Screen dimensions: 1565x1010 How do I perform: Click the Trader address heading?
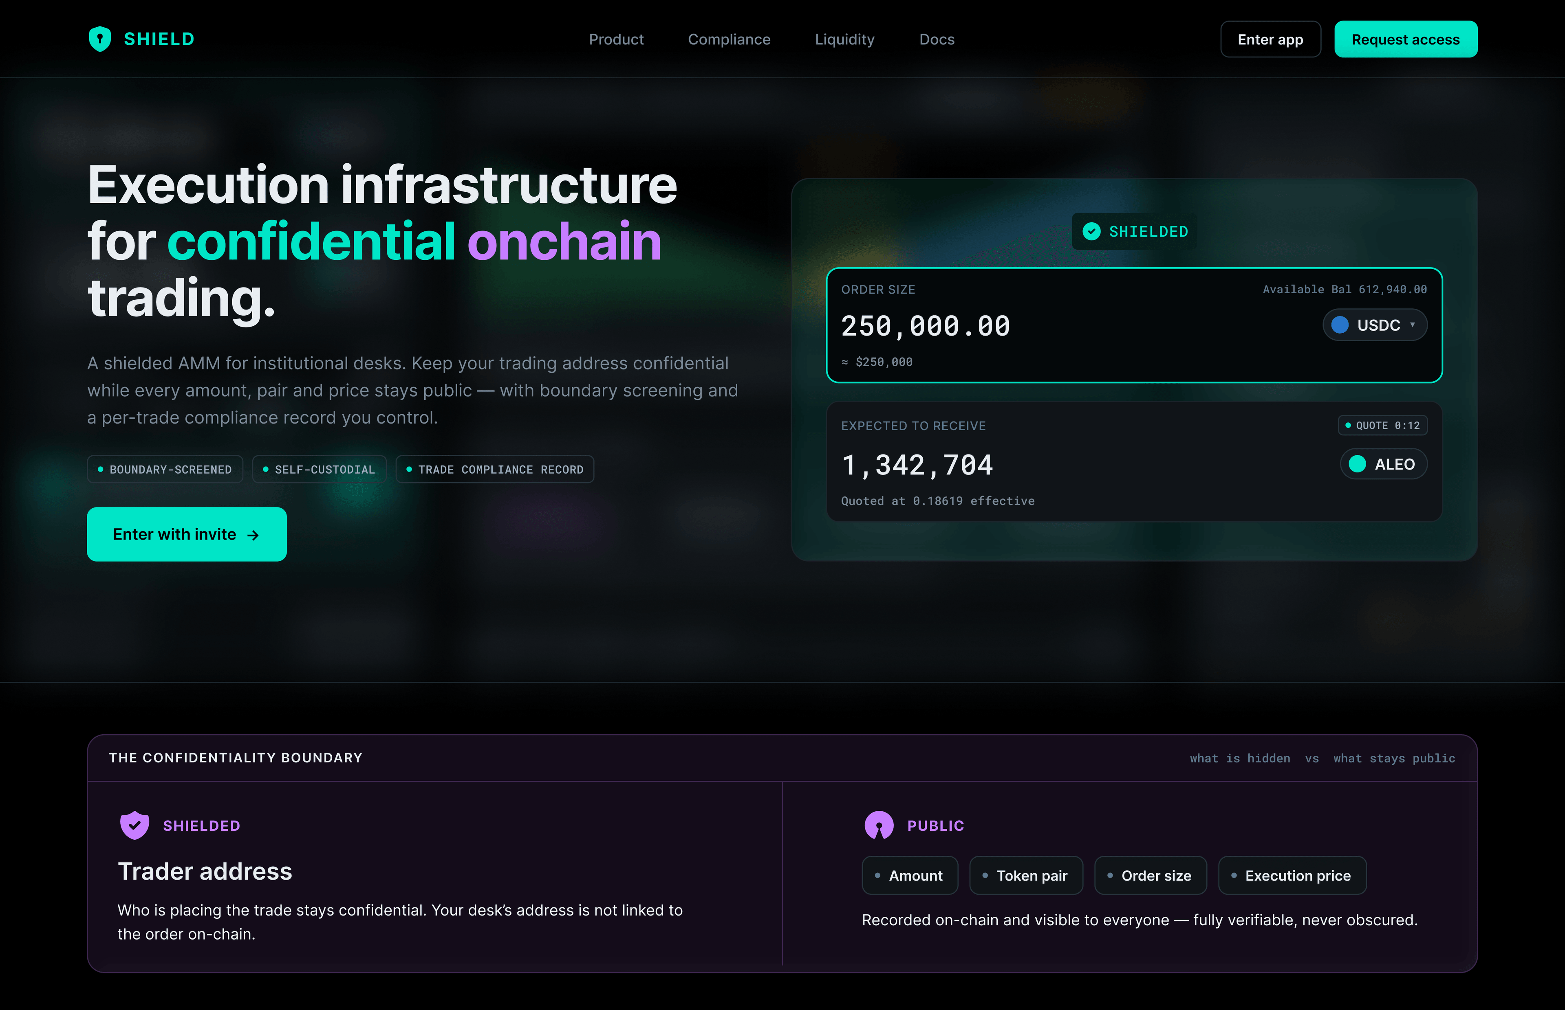click(205, 872)
